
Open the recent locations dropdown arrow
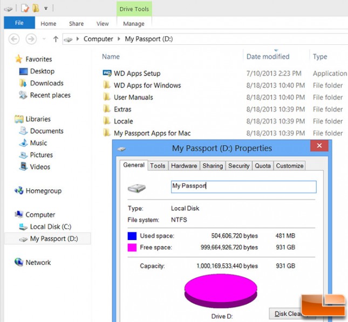[44, 39]
